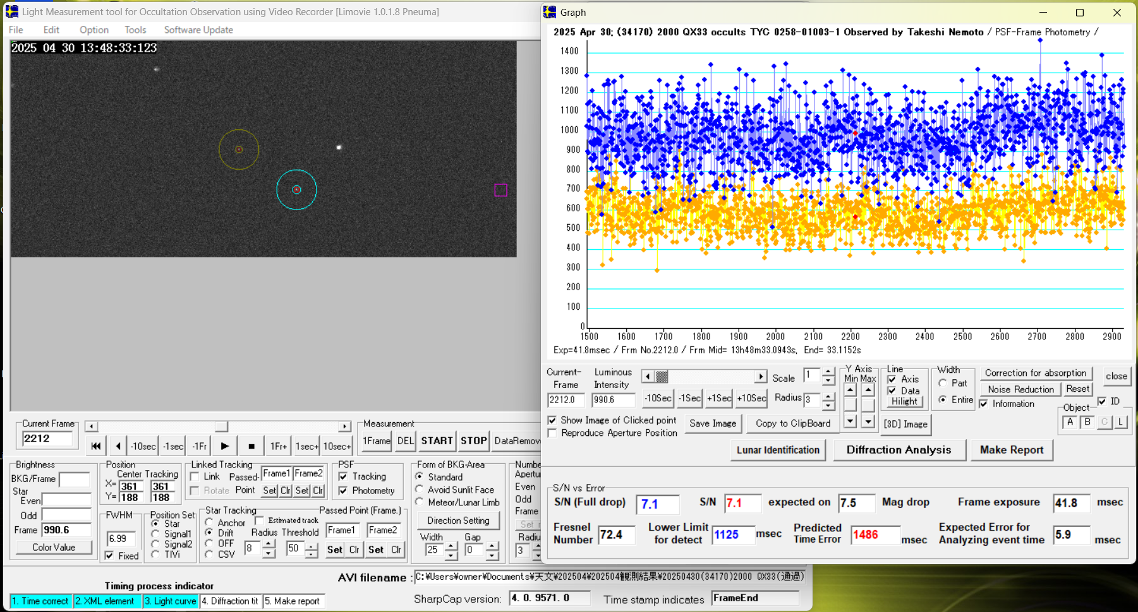This screenshot has height=612, width=1138.
Task: Click the frame position slider thumb
Action: click(221, 427)
